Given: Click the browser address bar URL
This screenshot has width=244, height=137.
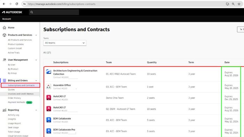Looking at the screenshot, I should point(62,4).
